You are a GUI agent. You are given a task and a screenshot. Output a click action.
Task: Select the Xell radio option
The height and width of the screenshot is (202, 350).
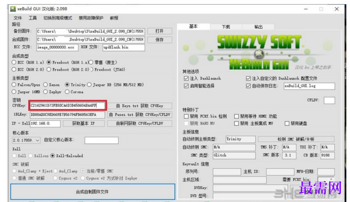14,156
